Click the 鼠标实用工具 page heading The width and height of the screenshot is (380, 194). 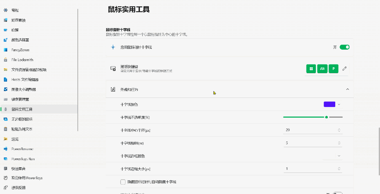point(129,10)
